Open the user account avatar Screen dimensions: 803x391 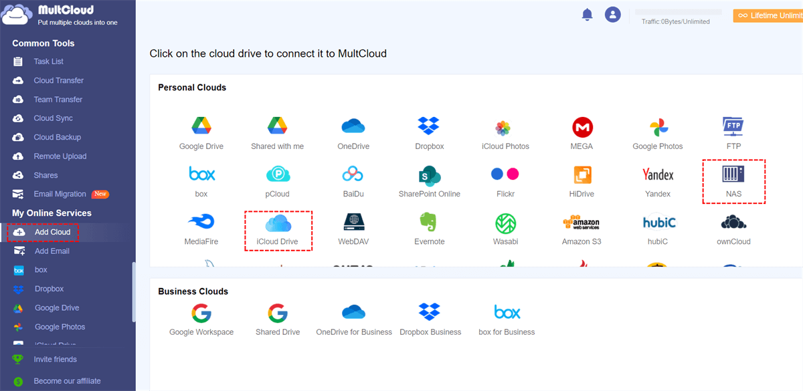pyautogui.click(x=612, y=15)
